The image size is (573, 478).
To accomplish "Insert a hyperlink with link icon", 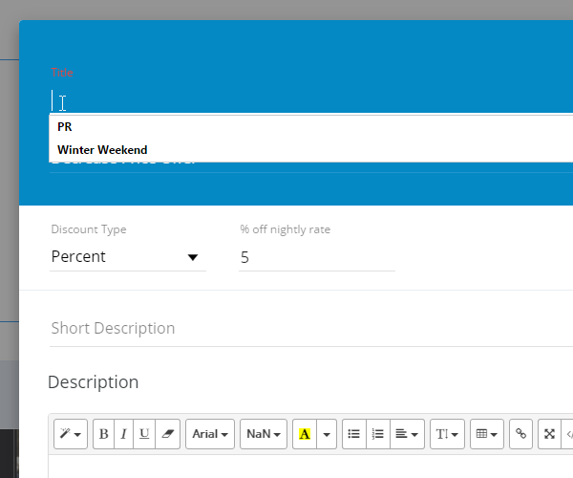I will tap(520, 434).
